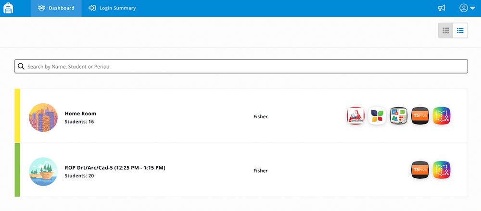The image size is (481, 211).
Task: Click the Home Room city avatar thumbnail
Action: tap(43, 117)
